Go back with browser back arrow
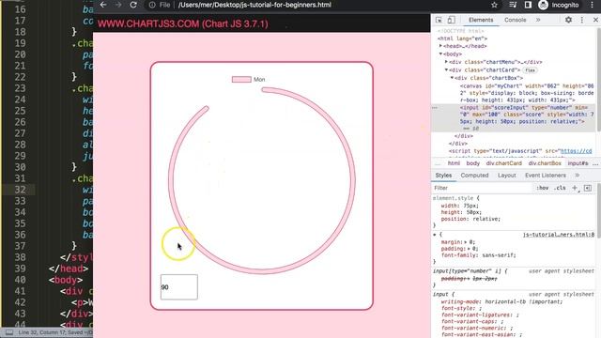The width and height of the screenshot is (601, 338). pos(103,5)
